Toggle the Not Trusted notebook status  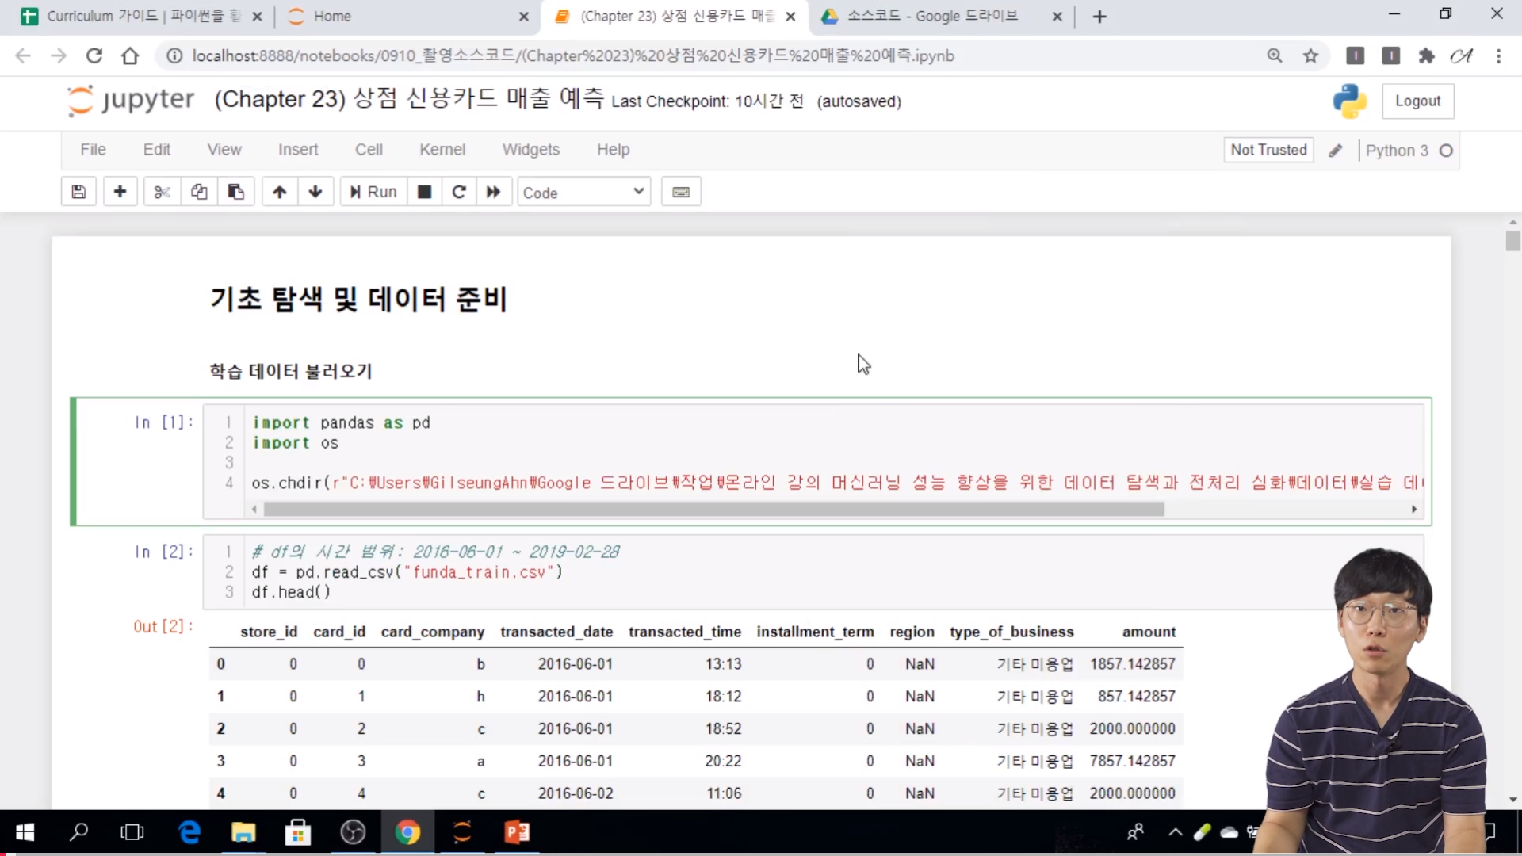click(x=1268, y=150)
